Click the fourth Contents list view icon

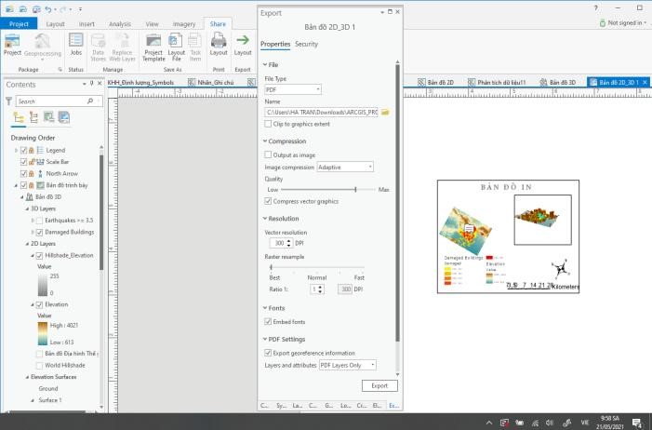pos(63,117)
